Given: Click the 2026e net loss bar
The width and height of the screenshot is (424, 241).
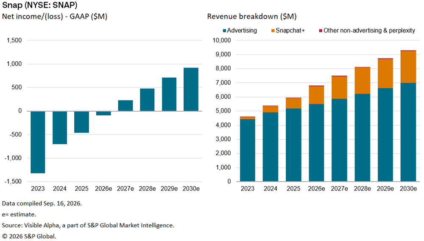Looking at the screenshot, I should pyautogui.click(x=103, y=113).
